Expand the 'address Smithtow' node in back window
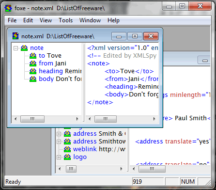Viewport: 216px width, 190px height. tap(59, 142)
